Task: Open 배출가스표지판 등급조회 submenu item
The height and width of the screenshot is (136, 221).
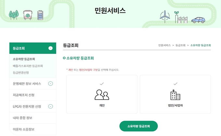Action: (x=28, y=66)
